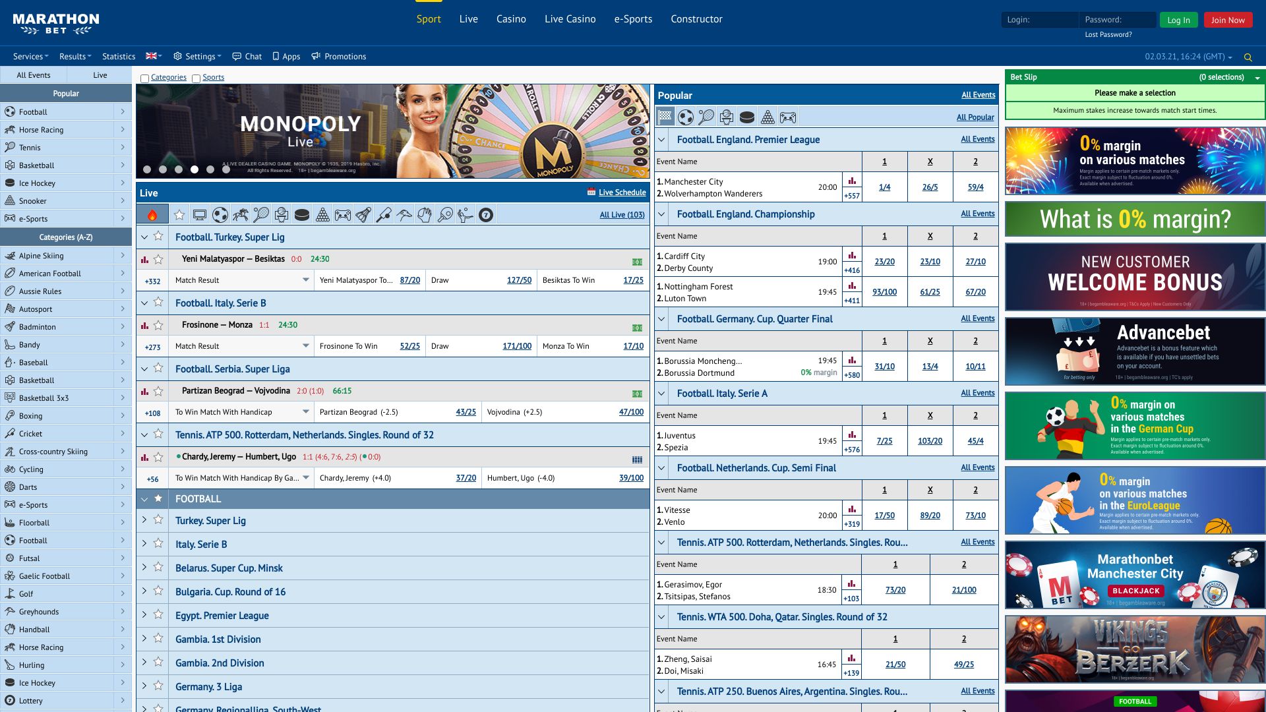1266x712 pixels.
Task: Select the third carousel dot under the Monopoly banner
Action: coord(178,169)
